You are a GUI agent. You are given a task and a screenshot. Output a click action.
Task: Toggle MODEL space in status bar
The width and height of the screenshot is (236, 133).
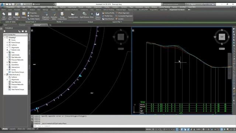coord(148,129)
